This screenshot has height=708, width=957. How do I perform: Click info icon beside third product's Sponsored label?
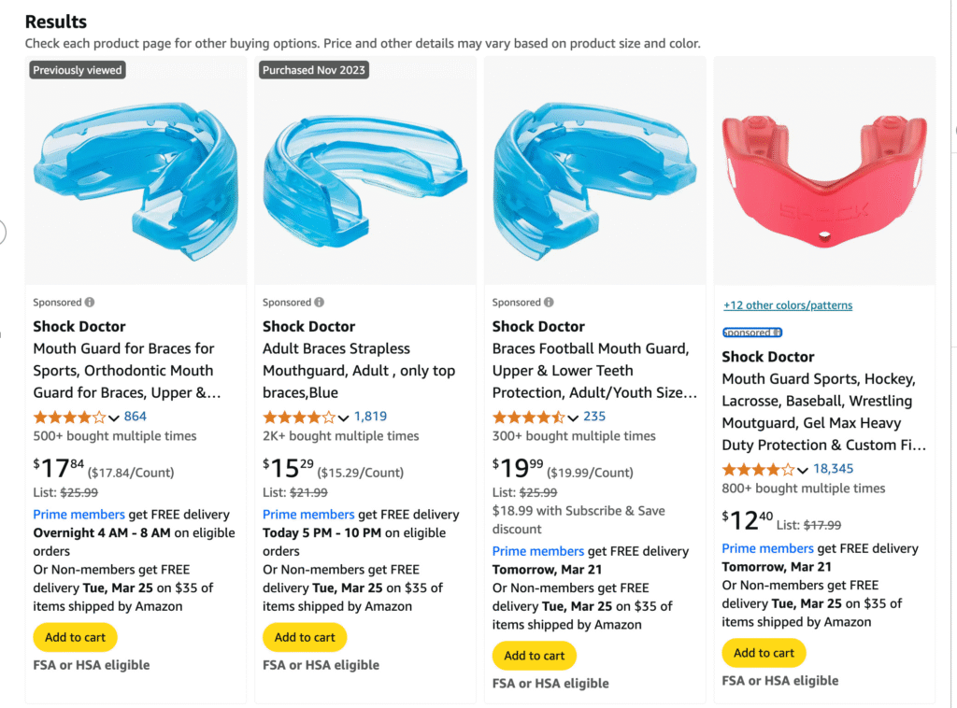pos(550,303)
